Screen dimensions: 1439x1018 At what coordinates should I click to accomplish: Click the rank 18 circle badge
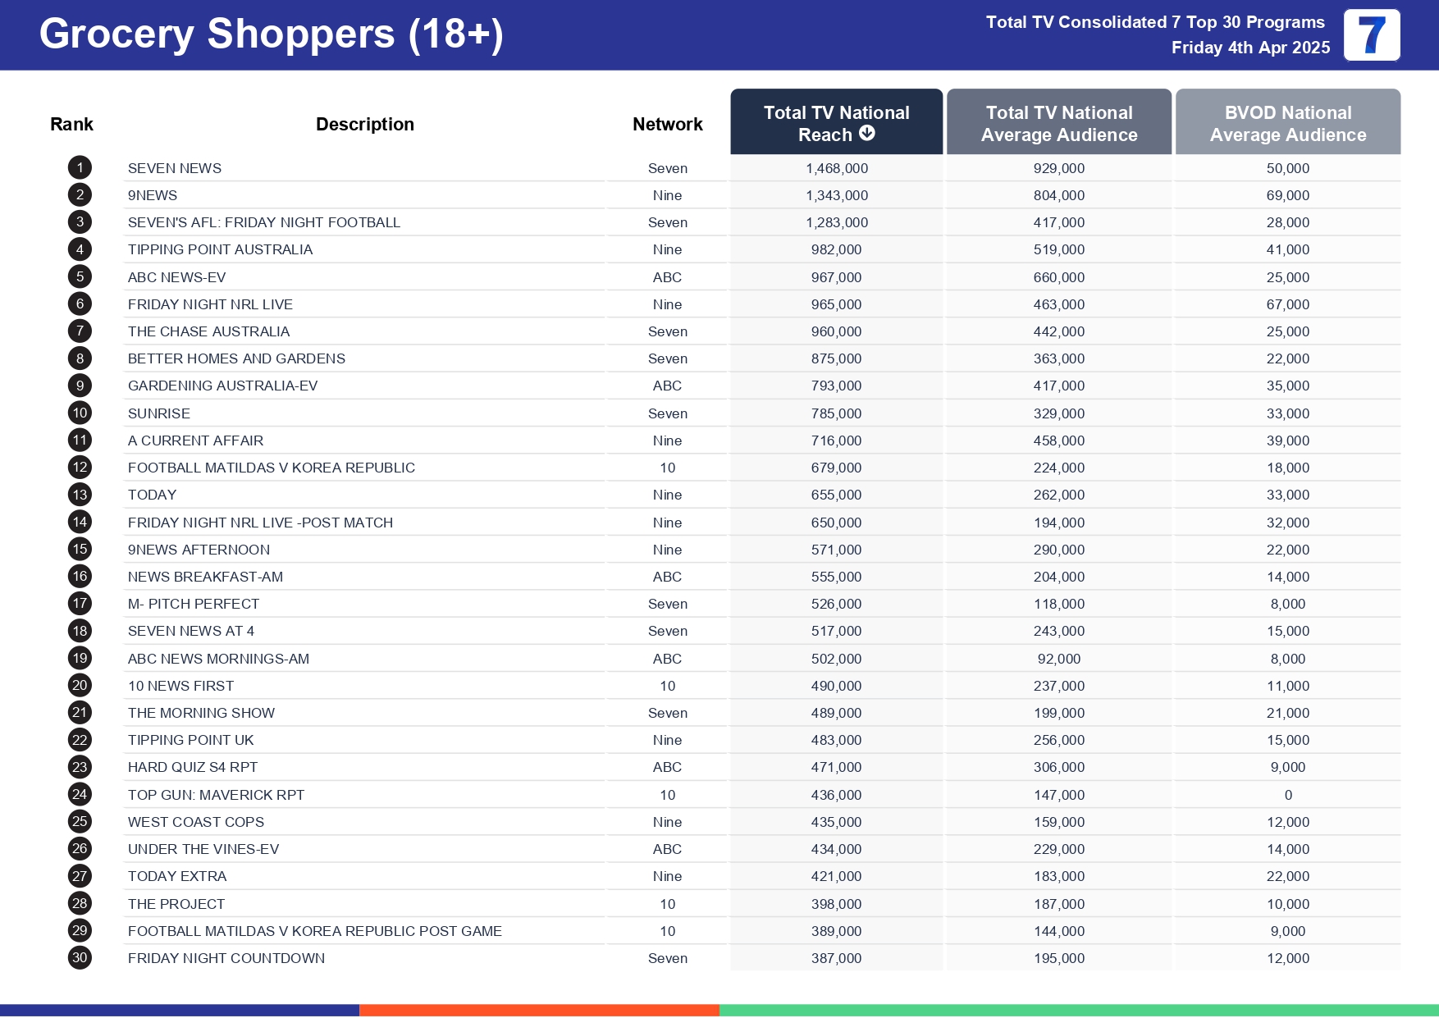click(x=80, y=631)
